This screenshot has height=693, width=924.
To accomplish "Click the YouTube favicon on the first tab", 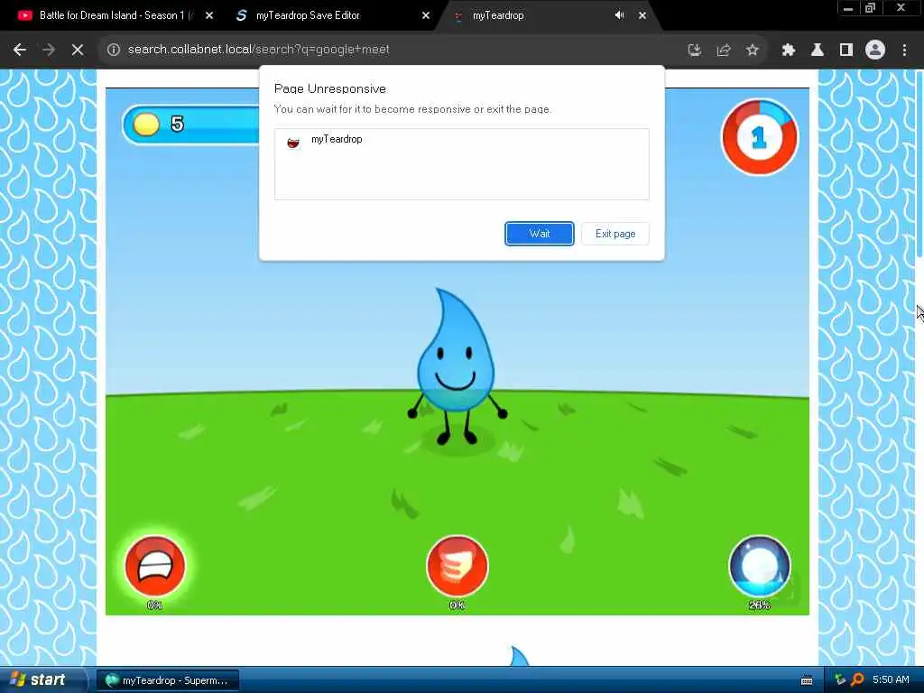I will click(24, 15).
